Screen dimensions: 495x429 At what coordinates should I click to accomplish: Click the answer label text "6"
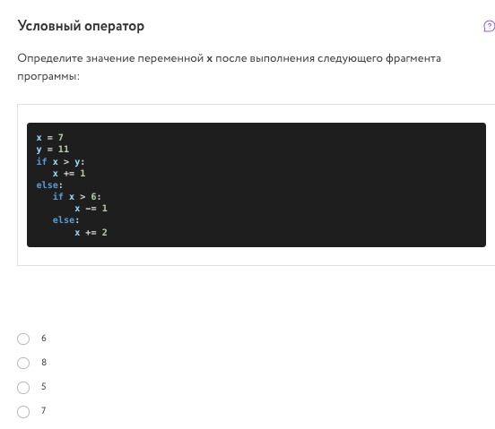(44, 339)
